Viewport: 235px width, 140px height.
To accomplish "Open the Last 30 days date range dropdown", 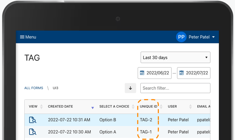I will point(175,57).
